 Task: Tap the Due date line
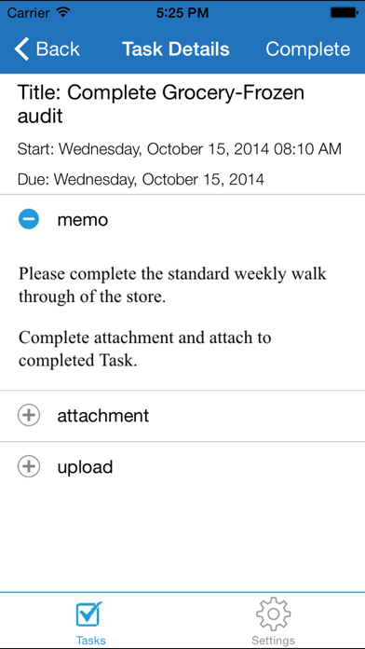(x=141, y=180)
